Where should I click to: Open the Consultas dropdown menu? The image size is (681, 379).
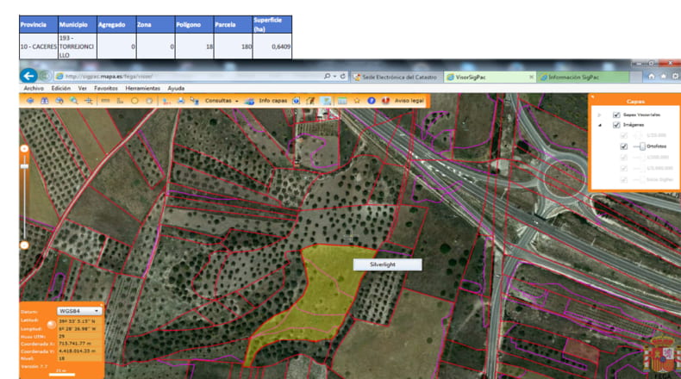pos(222,101)
